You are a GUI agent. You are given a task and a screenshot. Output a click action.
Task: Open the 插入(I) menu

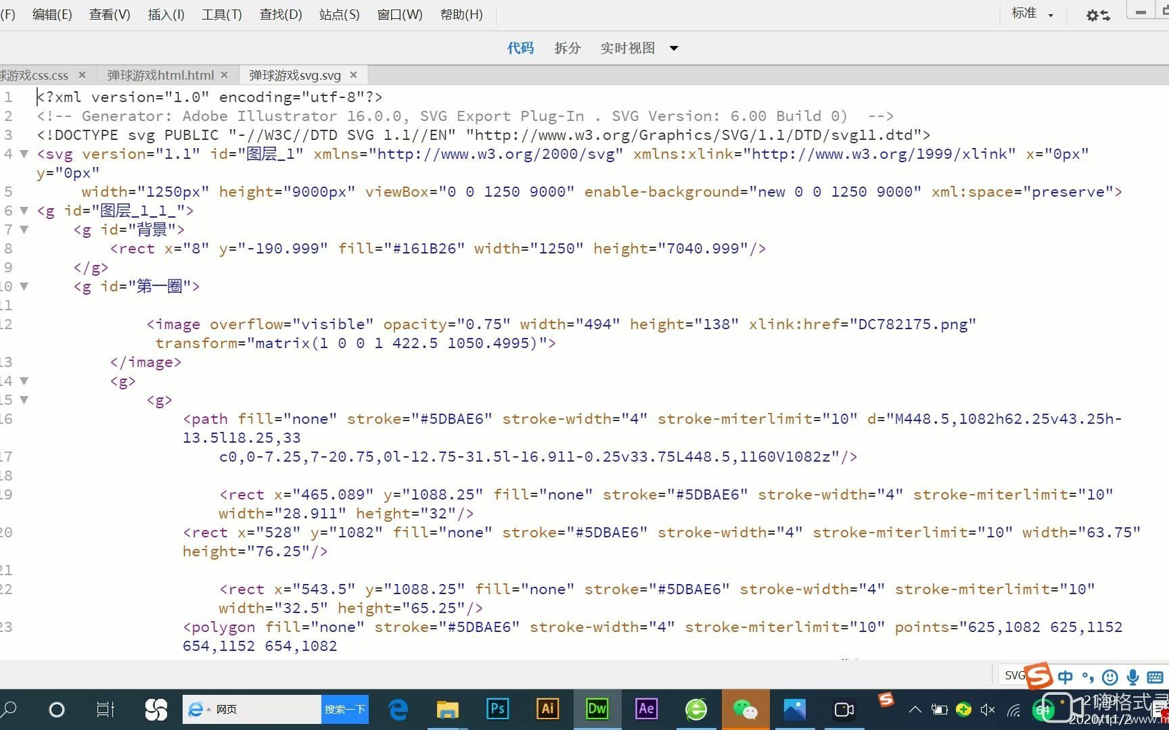[166, 14]
